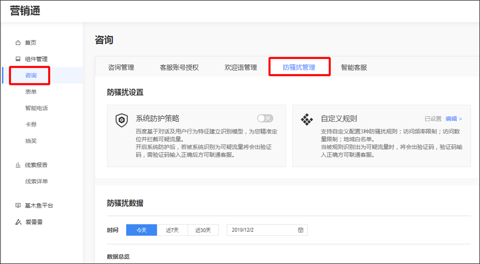480x264 pixels.
Task: Click the 基木鱼平台 screen icon
Action: (x=18, y=206)
